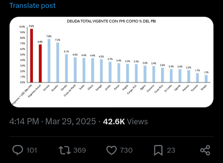This screenshot has width=223, height=163.
Task: Click the 4:14 PM Mar 29, 2025 timestamp
Action: (x=53, y=121)
